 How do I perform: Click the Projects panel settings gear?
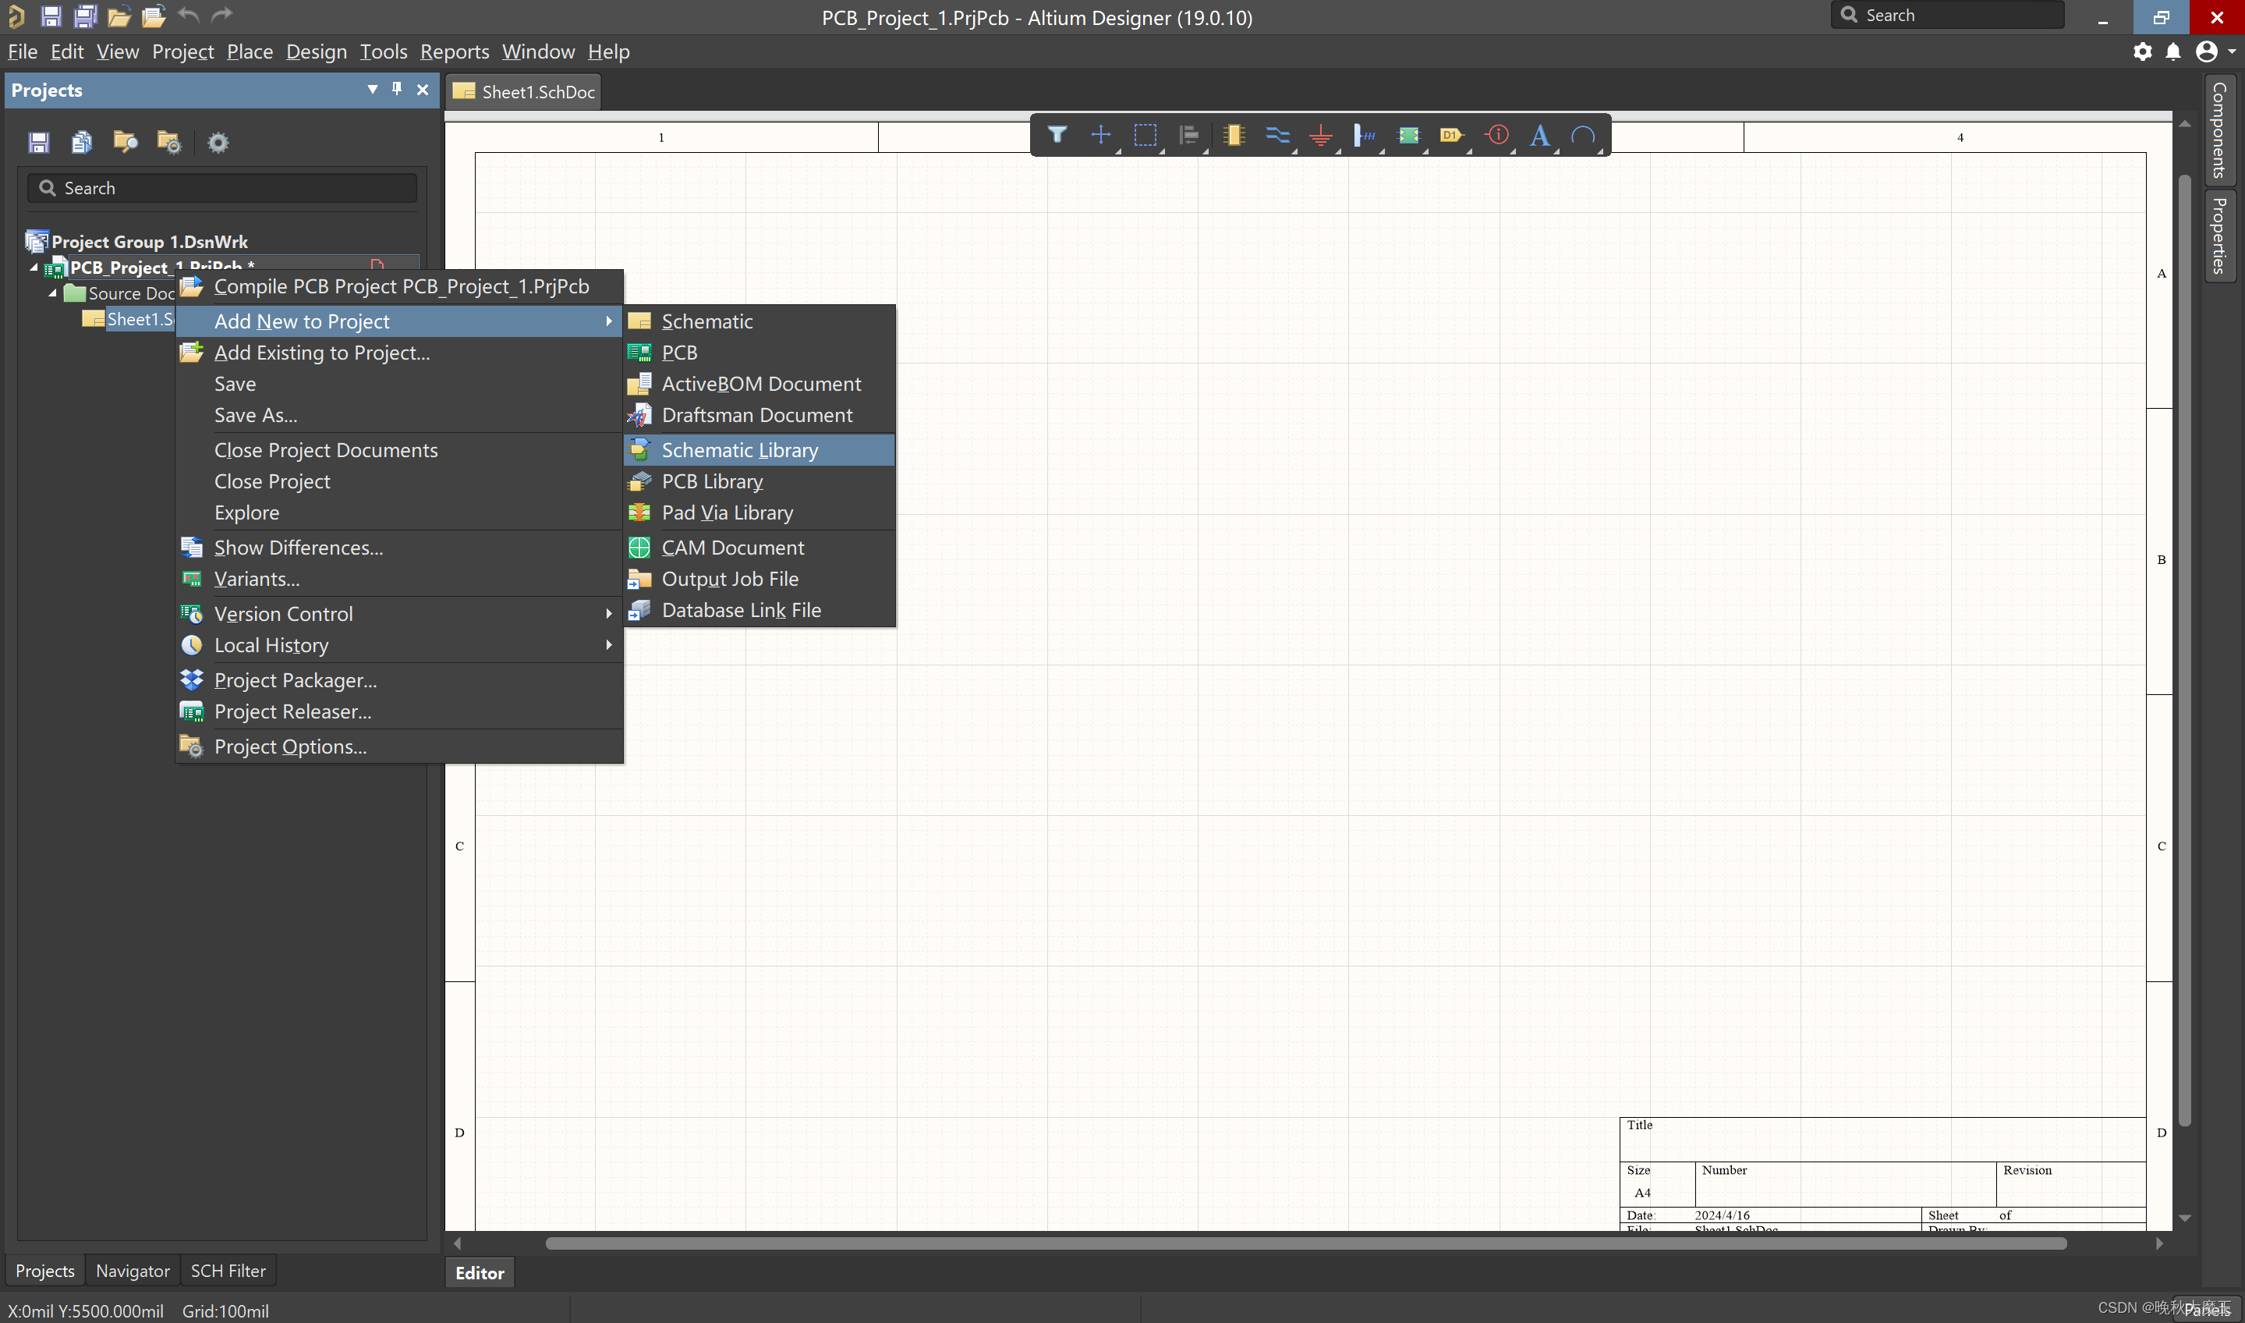click(x=218, y=143)
